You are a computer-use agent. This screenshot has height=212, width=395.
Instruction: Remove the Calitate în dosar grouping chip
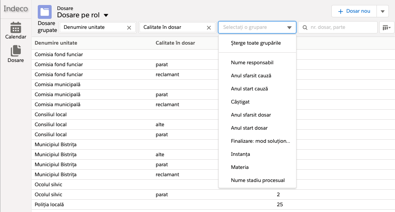[x=209, y=28]
